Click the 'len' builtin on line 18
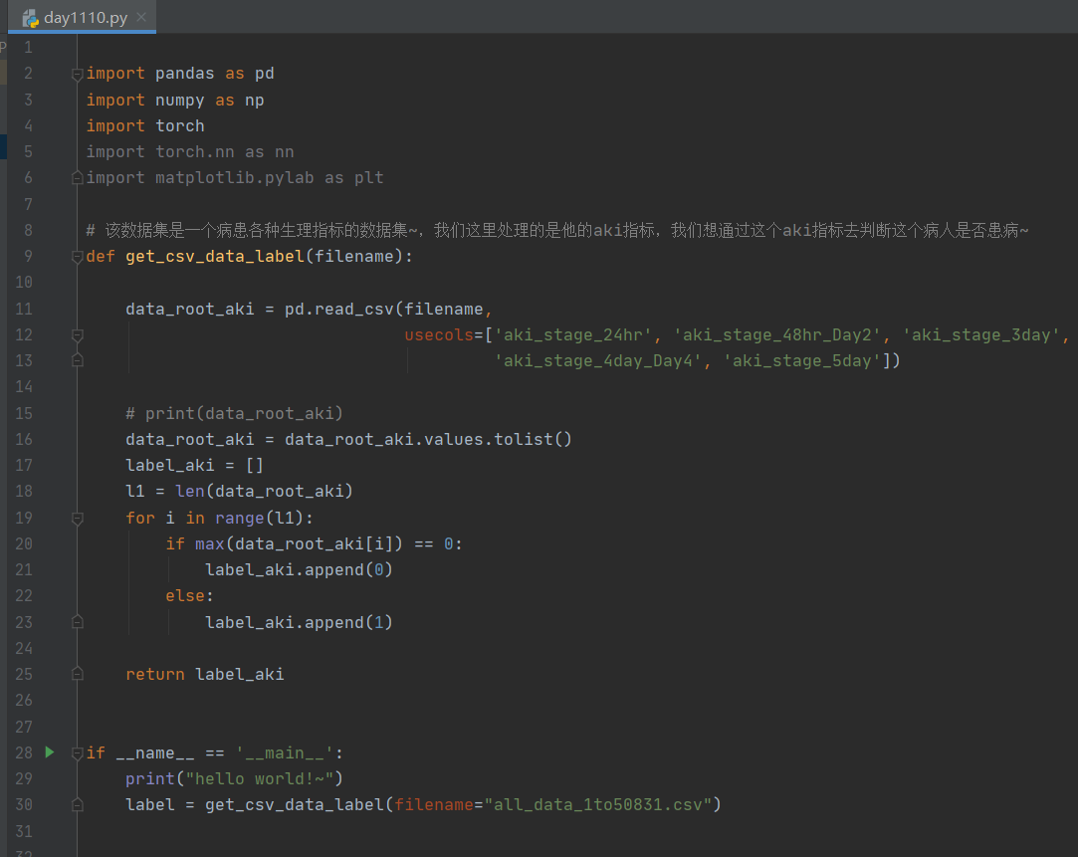The width and height of the screenshot is (1078, 857). pos(190,492)
